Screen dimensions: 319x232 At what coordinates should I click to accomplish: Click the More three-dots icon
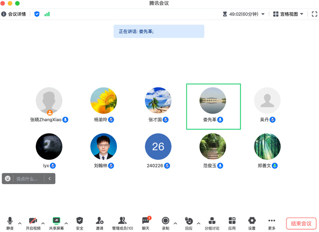[x=271, y=220]
